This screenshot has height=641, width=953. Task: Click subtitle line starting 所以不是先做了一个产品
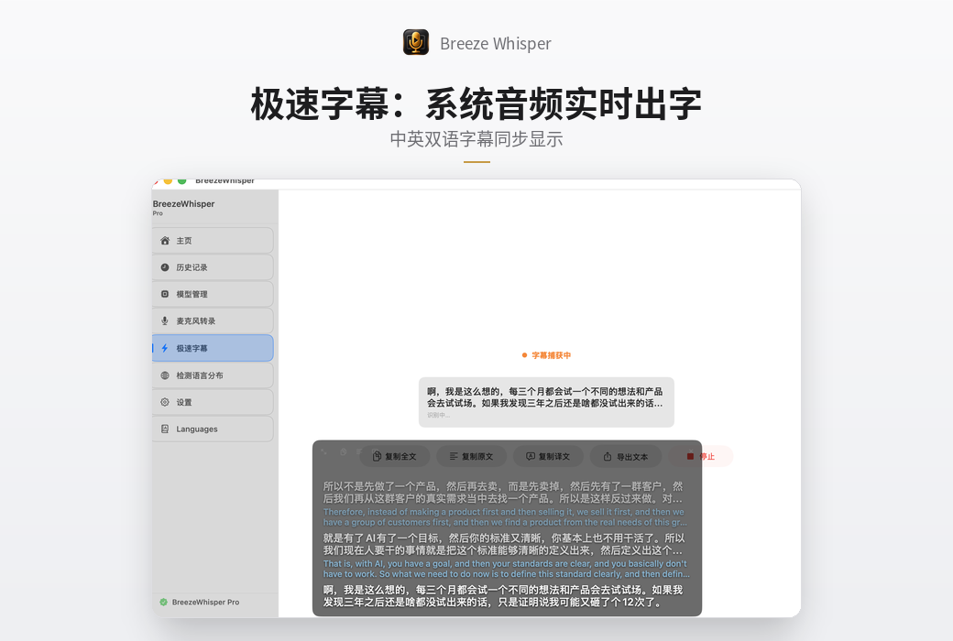[x=505, y=492]
